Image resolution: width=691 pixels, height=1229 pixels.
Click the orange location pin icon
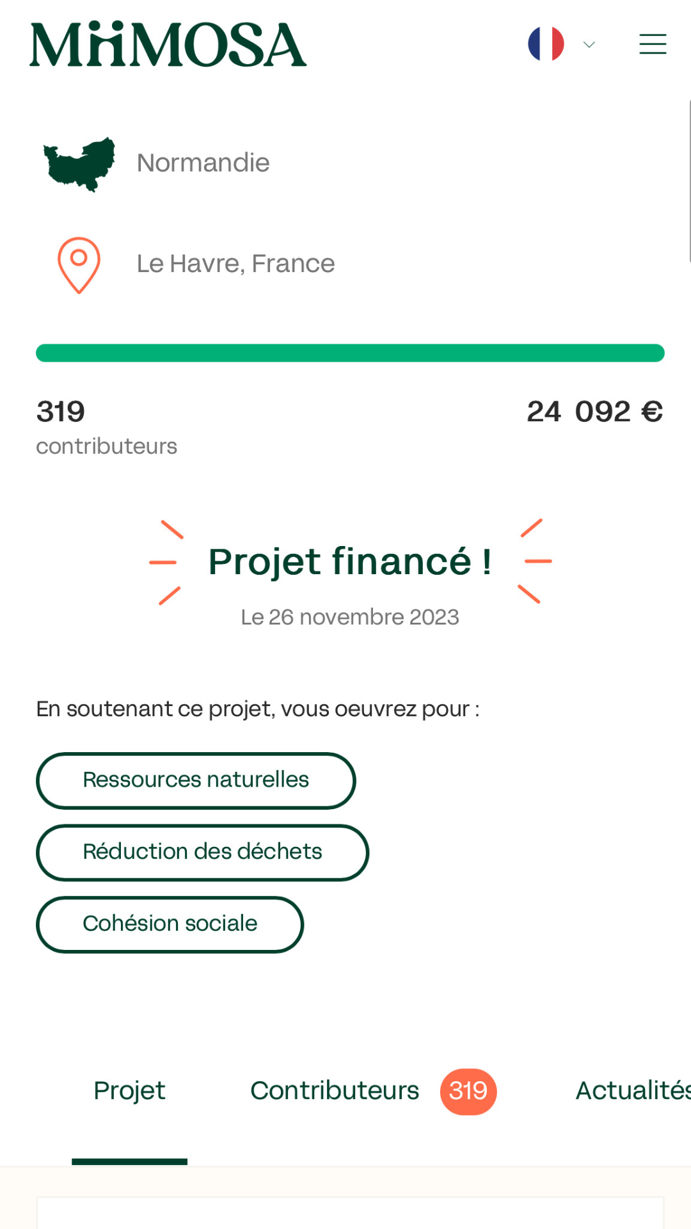[79, 265]
